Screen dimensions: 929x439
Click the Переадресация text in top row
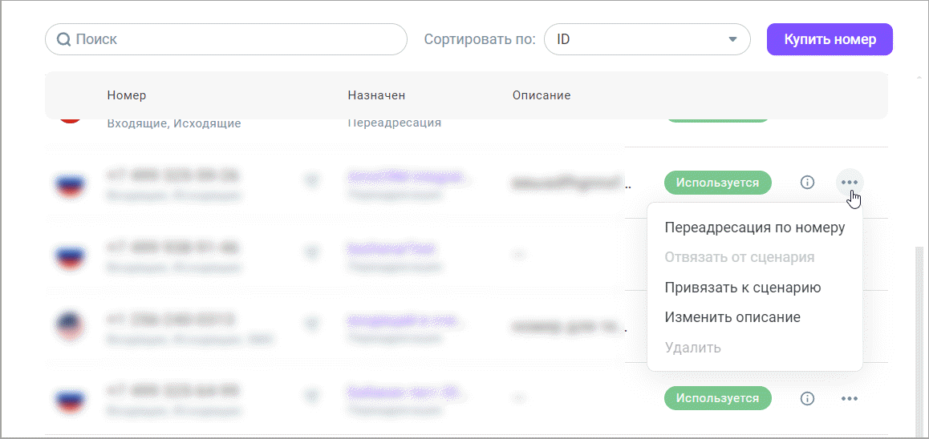point(395,123)
